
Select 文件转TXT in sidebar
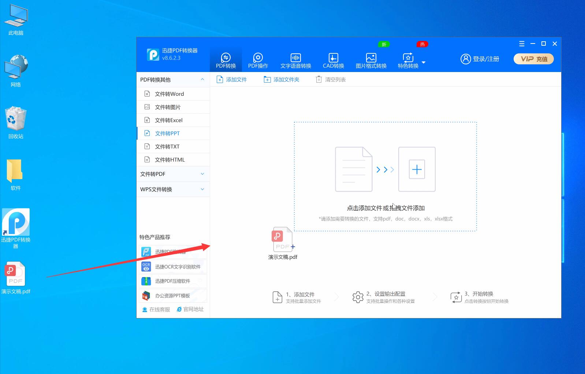pyautogui.click(x=173, y=147)
